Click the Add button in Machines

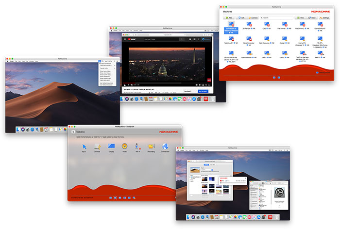click(x=229, y=17)
